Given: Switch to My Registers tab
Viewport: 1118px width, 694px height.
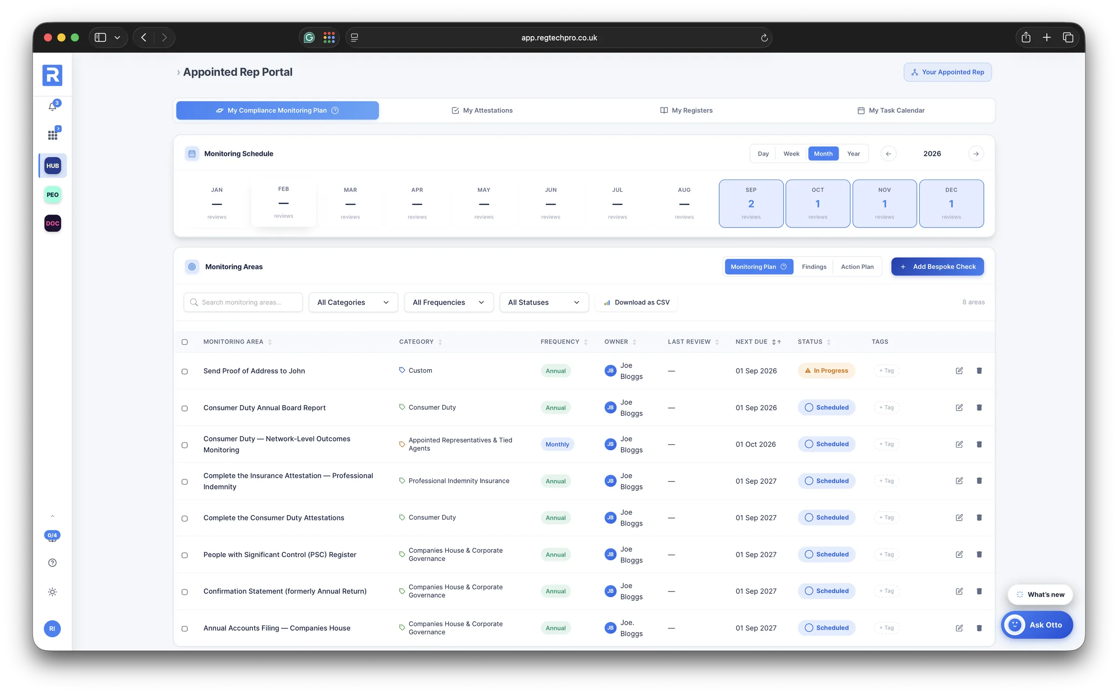Looking at the screenshot, I should [686, 110].
